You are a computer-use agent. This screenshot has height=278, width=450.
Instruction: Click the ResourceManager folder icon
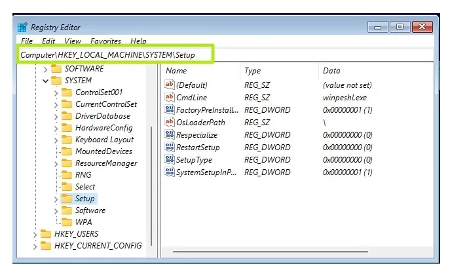pyautogui.click(x=67, y=163)
